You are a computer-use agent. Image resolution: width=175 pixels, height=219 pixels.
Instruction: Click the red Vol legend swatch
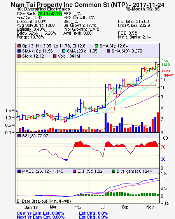(x=55, y=56)
